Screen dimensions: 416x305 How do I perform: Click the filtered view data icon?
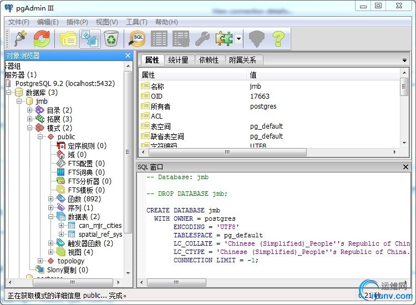(x=181, y=39)
